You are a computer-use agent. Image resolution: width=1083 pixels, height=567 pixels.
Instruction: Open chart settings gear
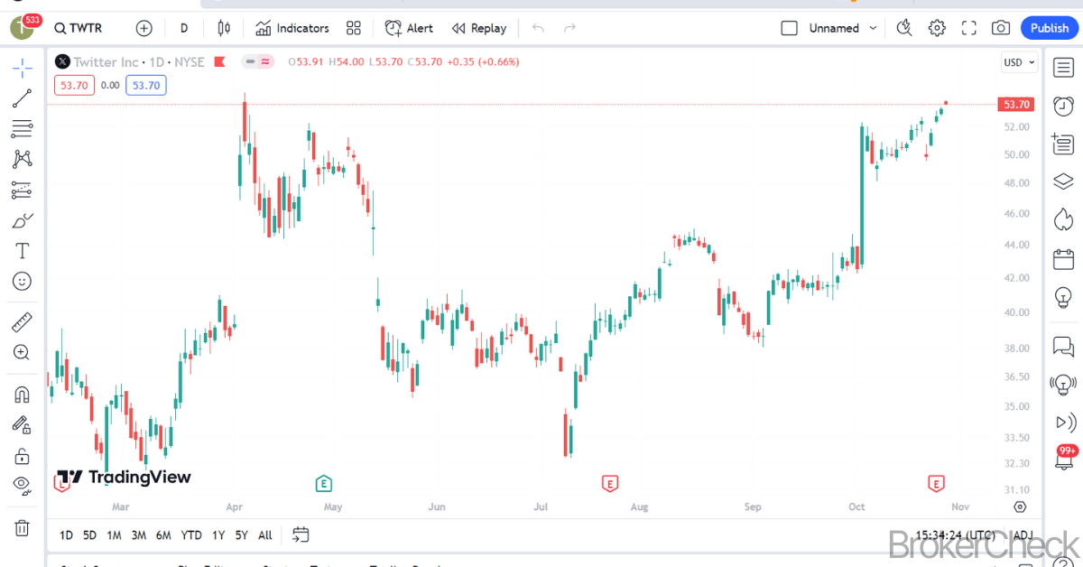coord(937,28)
